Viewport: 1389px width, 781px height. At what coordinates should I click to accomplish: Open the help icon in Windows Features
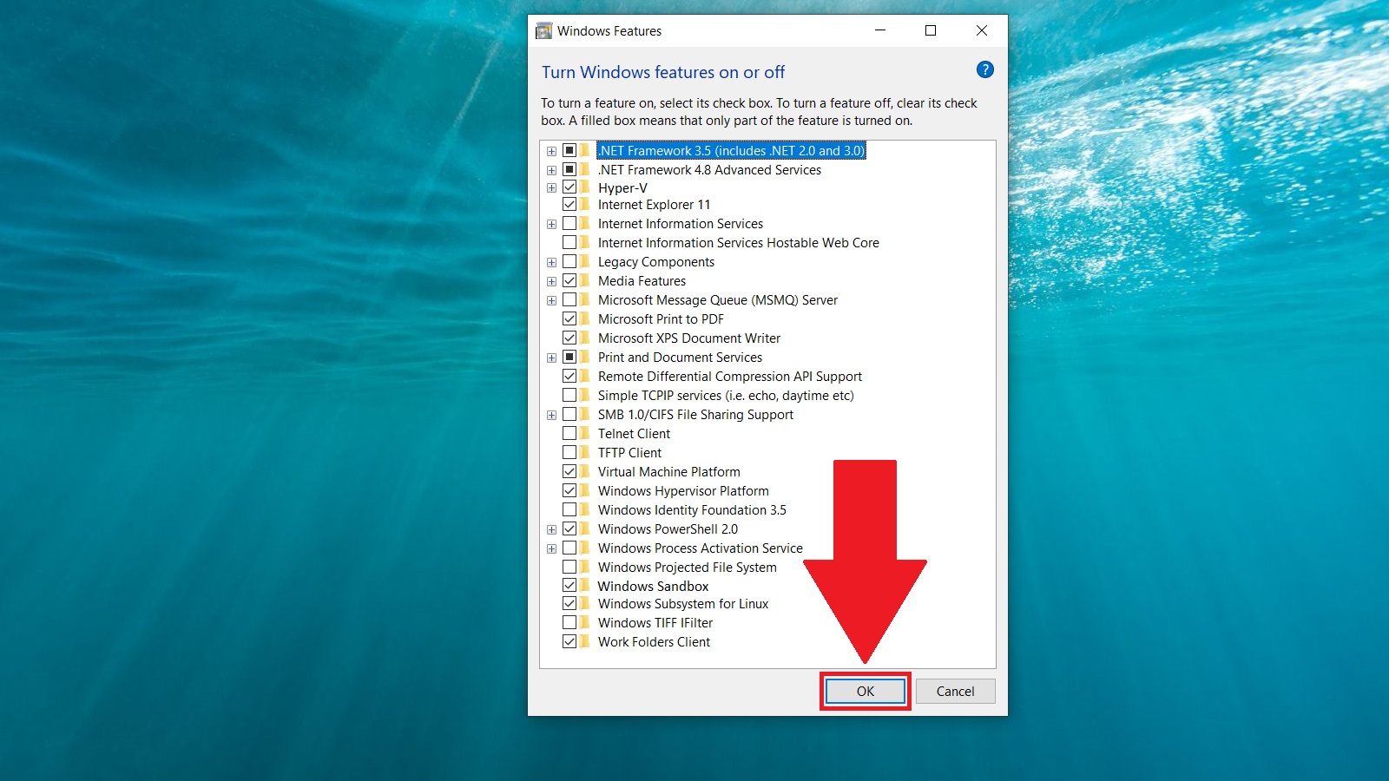(984, 69)
